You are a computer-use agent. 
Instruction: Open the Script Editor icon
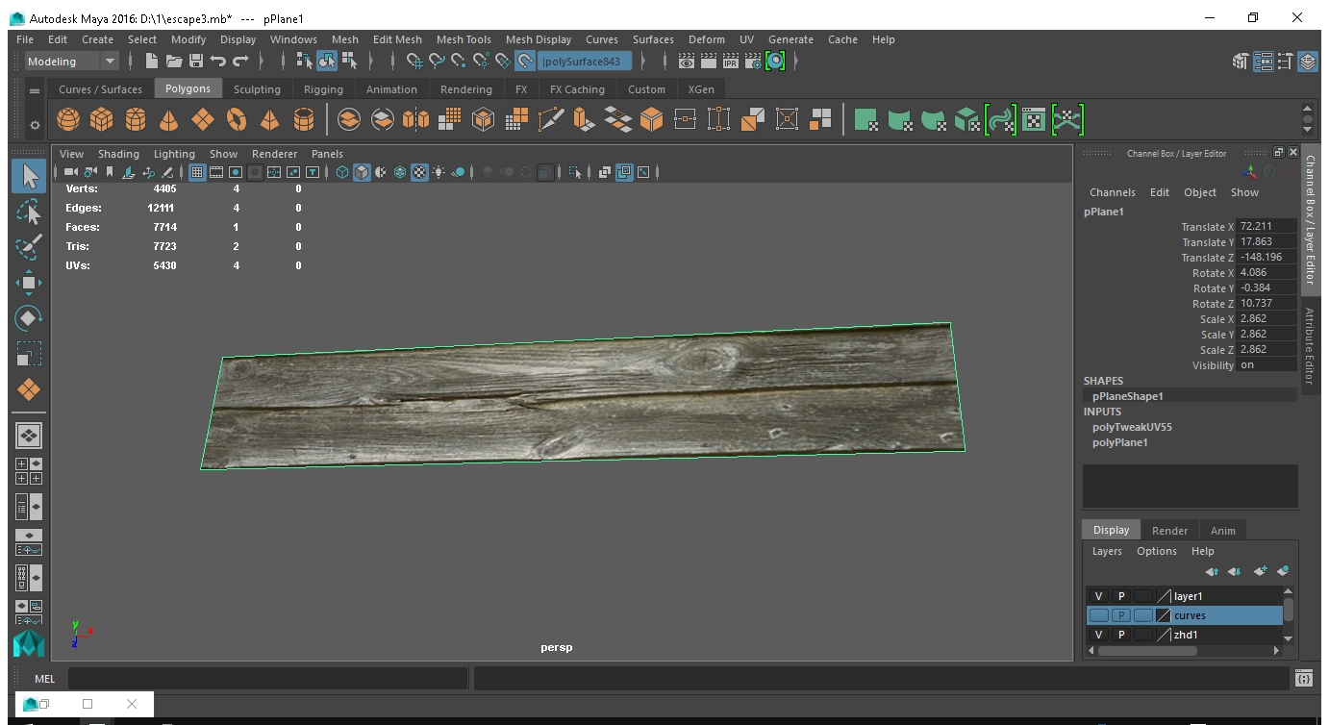(1303, 679)
